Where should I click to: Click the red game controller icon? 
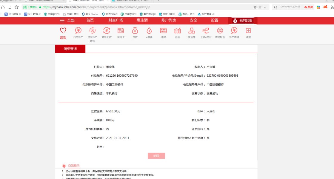coord(325,7)
